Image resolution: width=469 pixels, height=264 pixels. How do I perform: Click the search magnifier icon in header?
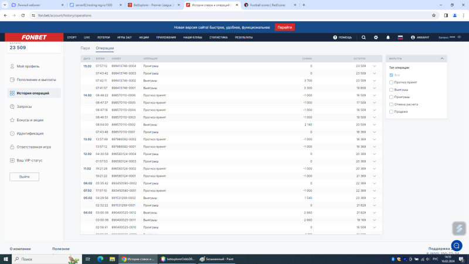point(363,37)
